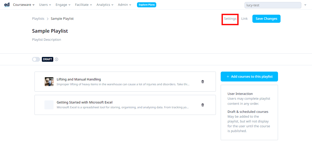
Task: Click the Sample Playlist breadcrumb text
Action: pos(62,19)
